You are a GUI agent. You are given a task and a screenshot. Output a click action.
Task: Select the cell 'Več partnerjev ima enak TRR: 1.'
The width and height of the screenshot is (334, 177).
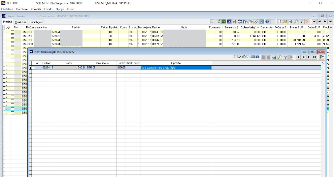click(x=176, y=68)
